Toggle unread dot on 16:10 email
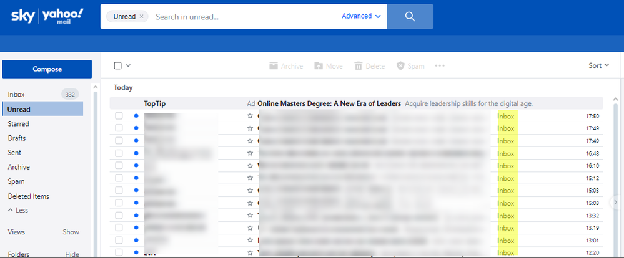 pyautogui.click(x=137, y=166)
